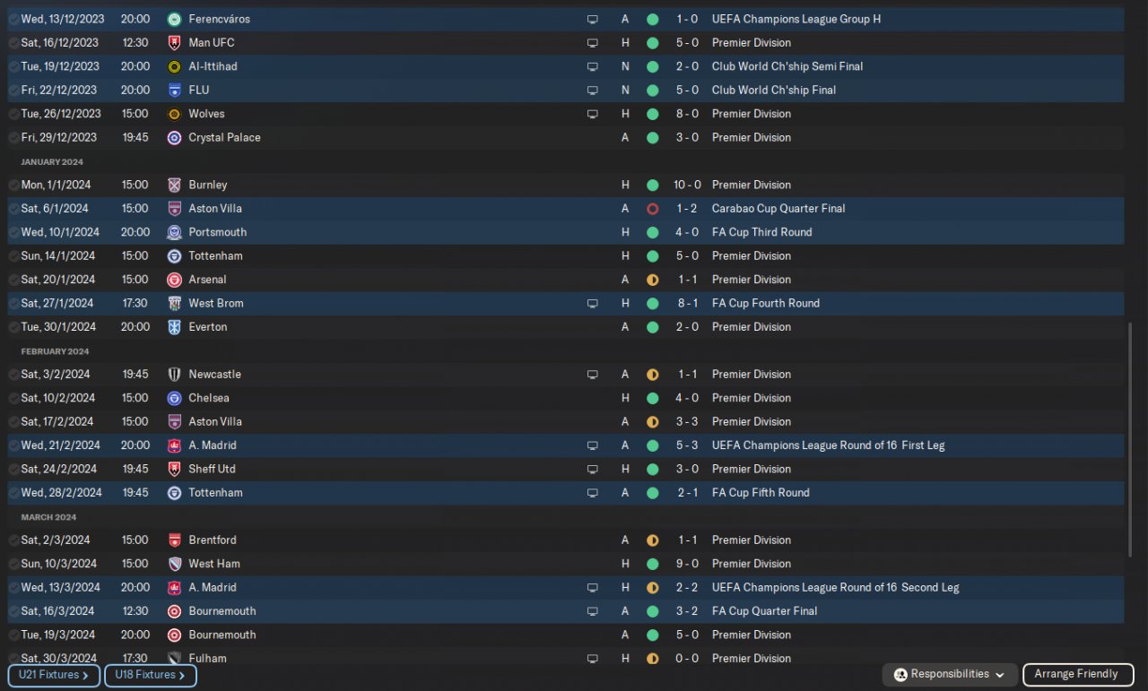Click the orange draw indicator on Arsenal row
Screen dimensions: 1148x691
[652, 280]
